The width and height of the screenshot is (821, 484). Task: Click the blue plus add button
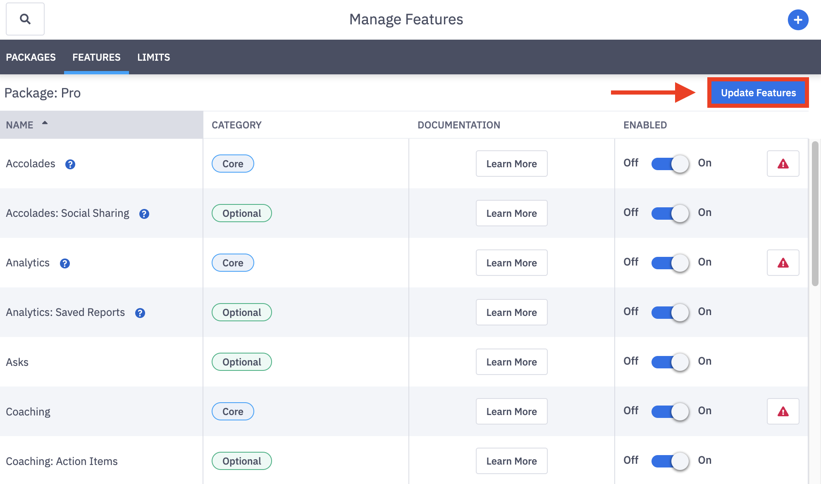[798, 20]
